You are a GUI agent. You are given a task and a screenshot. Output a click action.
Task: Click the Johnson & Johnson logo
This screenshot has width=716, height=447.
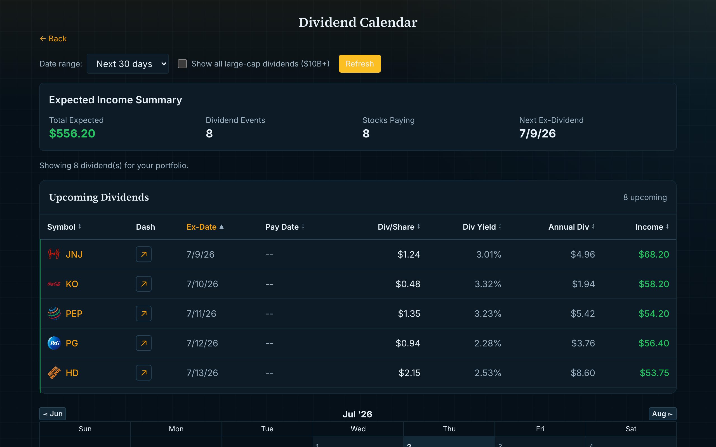[54, 254]
